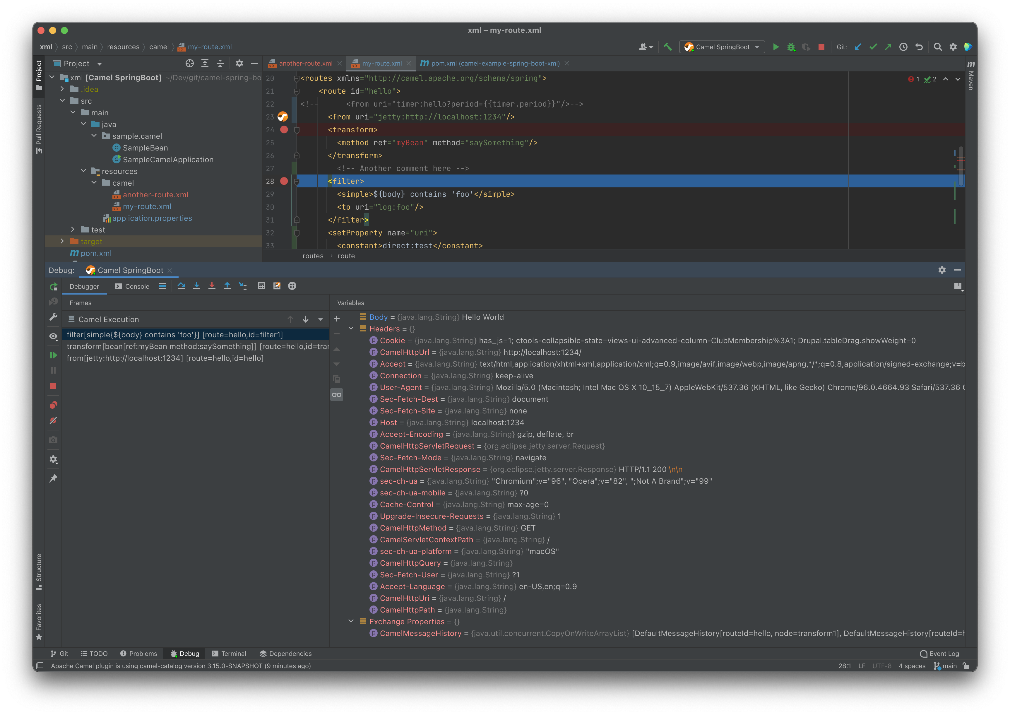Click the View Breakpoints icon
The width and height of the screenshot is (1010, 715).
click(x=53, y=405)
